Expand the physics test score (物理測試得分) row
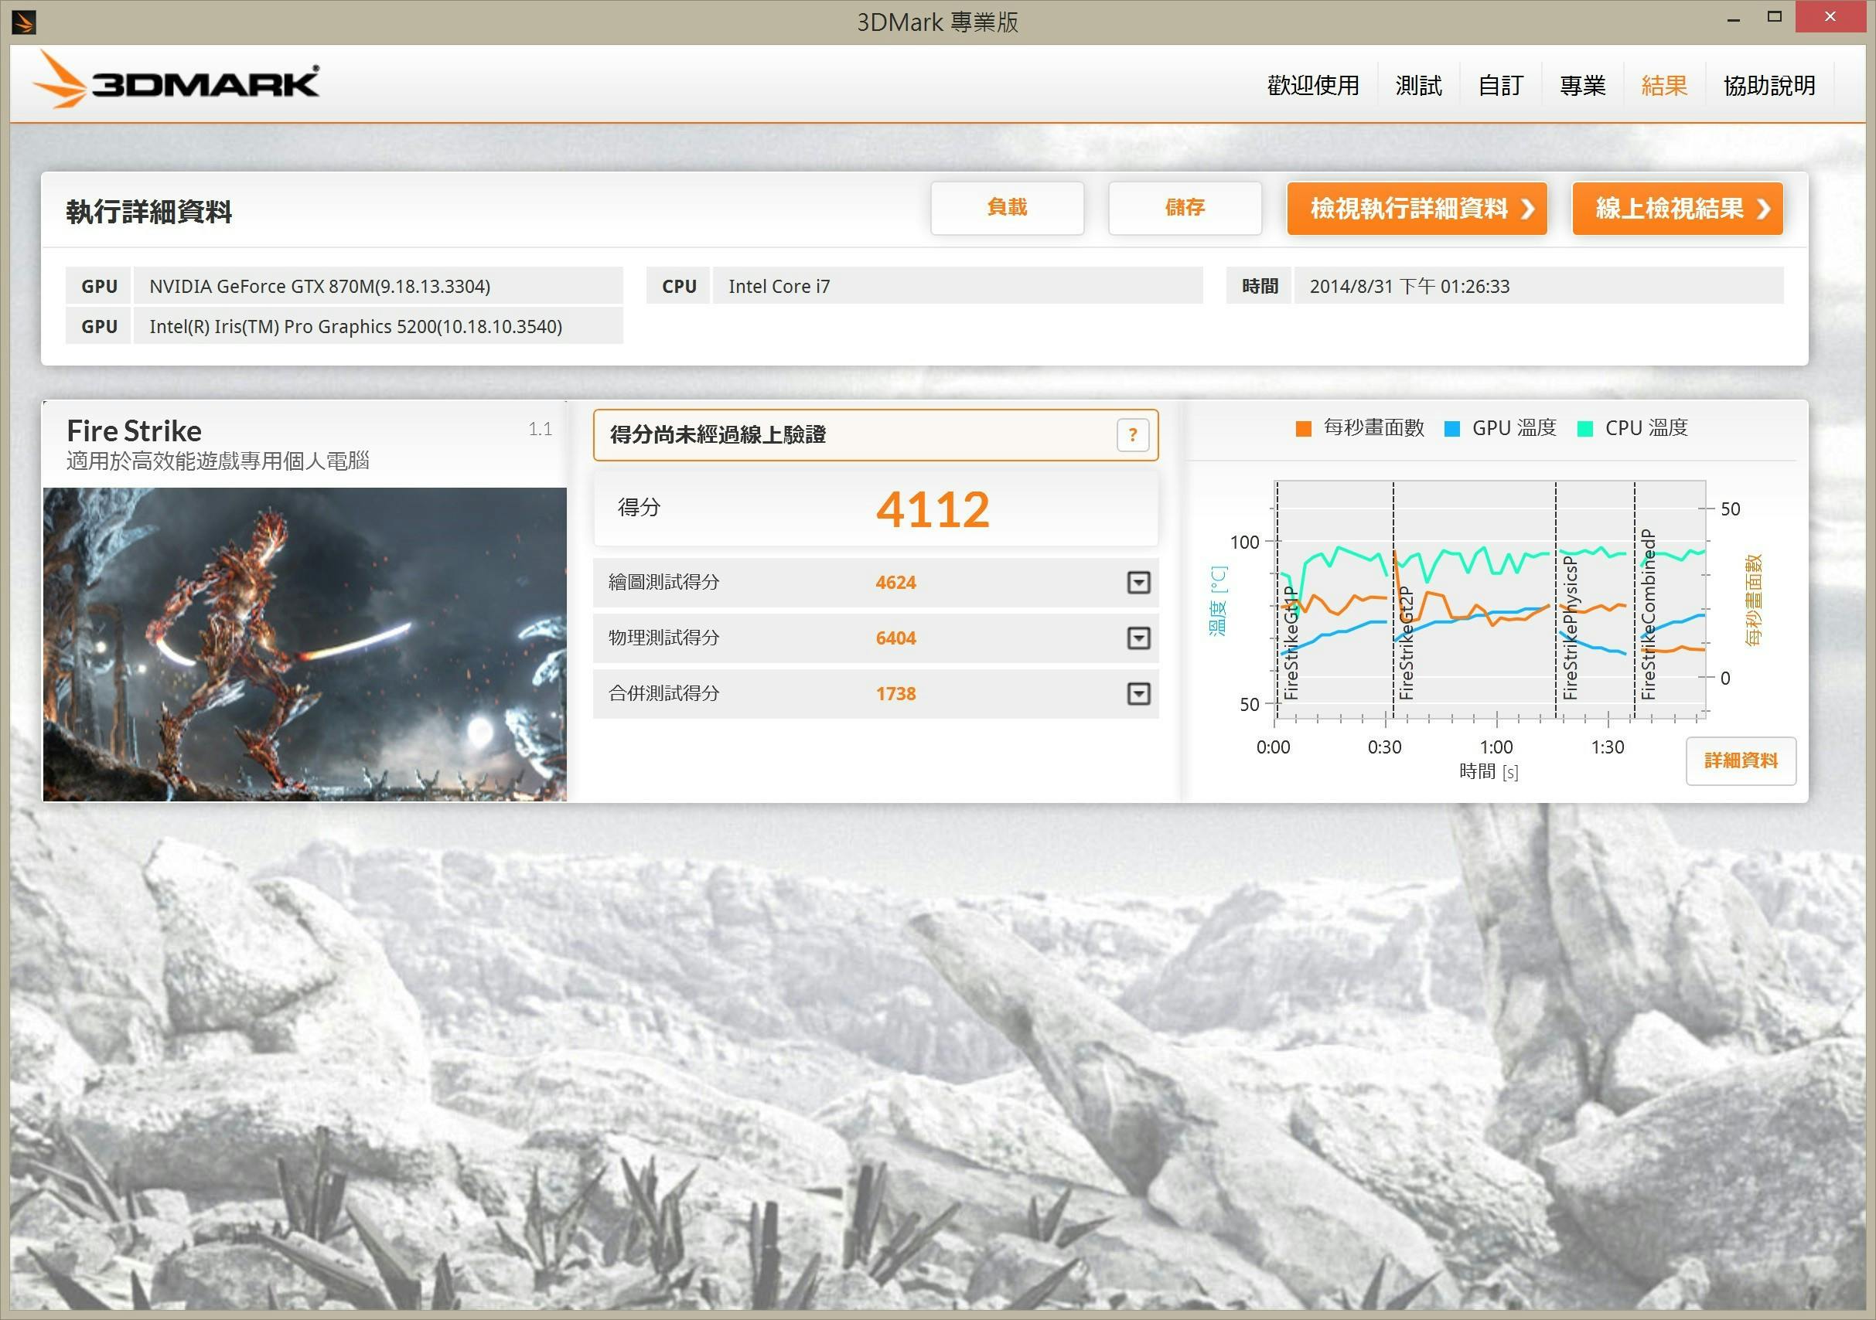The width and height of the screenshot is (1876, 1320). pos(1138,638)
